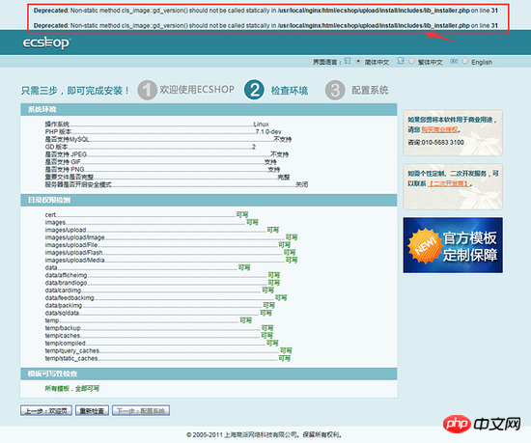Click step 1 circle icon
The image size is (531, 443).
click(x=147, y=90)
